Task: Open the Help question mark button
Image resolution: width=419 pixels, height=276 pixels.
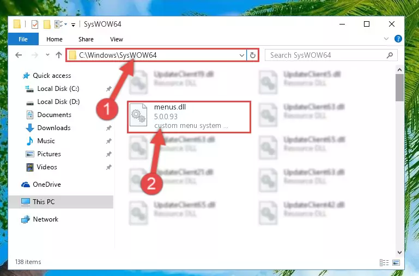Action: [398, 39]
